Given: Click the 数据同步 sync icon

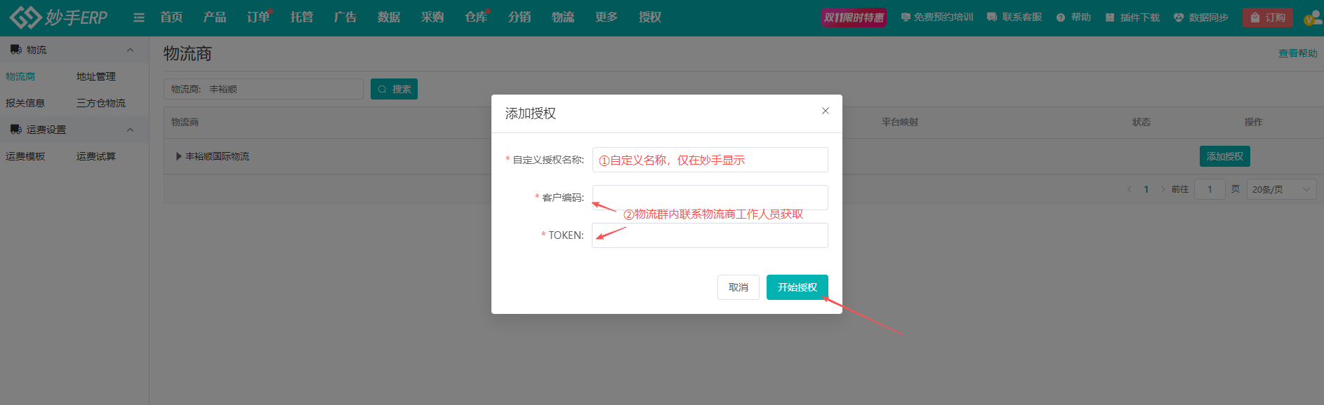Looking at the screenshot, I should pos(1179,18).
